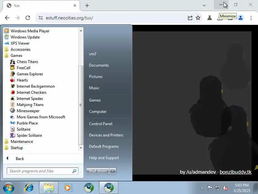This screenshot has height=194, width=258.
Task: Open the Chrome profile avatar icon
Action: pos(241,18)
